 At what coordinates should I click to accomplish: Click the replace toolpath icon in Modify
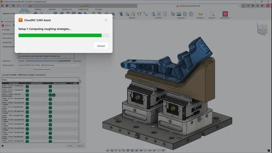tap(133, 14)
